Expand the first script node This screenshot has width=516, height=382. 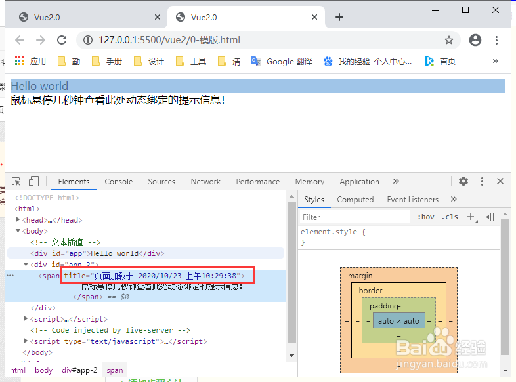point(26,318)
